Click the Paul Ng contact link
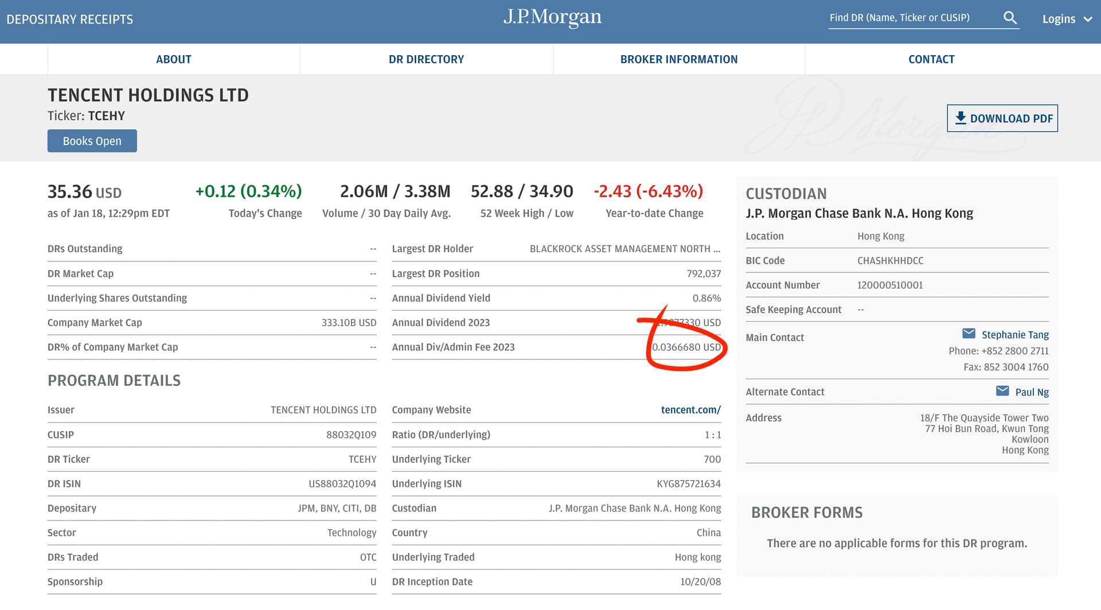1101x610 pixels. pos(1032,392)
